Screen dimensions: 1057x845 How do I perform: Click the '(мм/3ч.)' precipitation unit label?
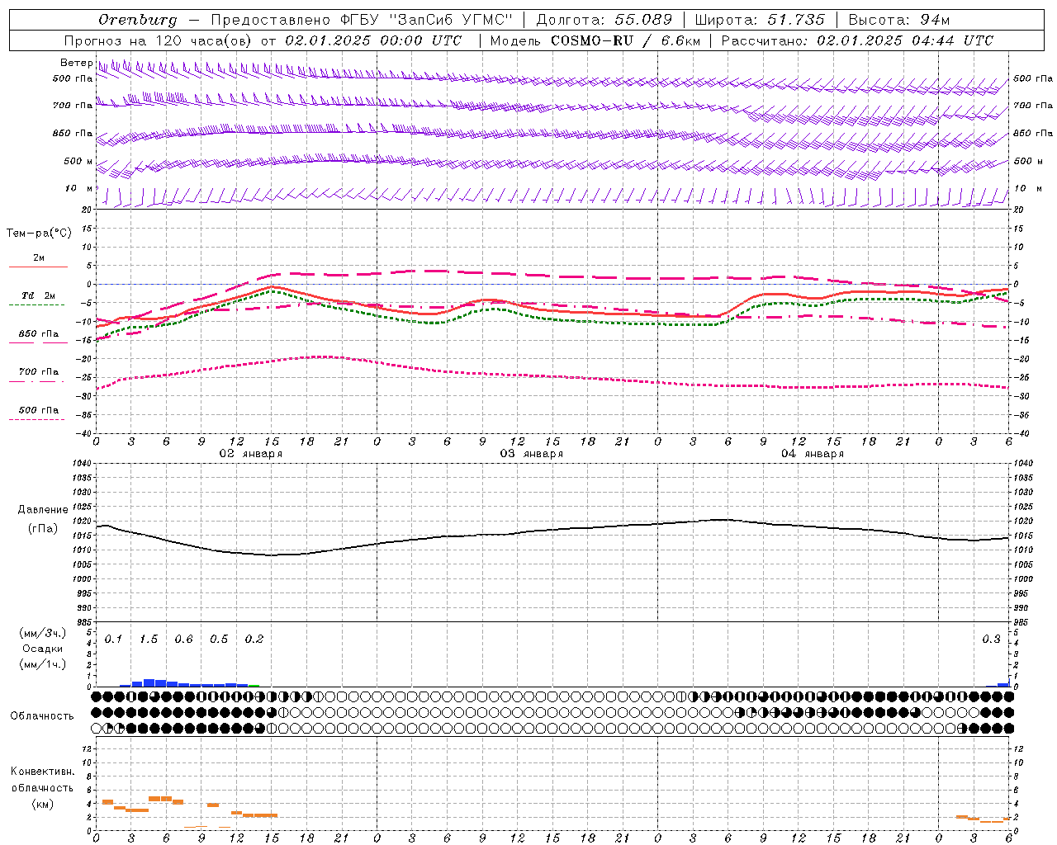point(43,633)
